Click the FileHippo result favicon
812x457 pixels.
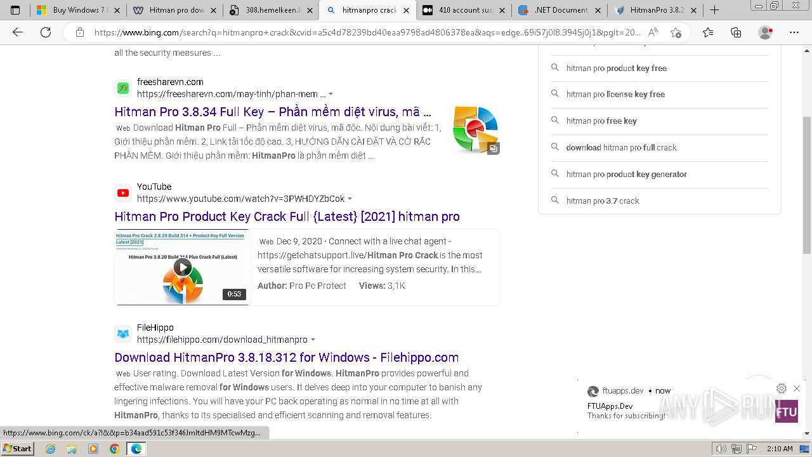pyautogui.click(x=123, y=333)
